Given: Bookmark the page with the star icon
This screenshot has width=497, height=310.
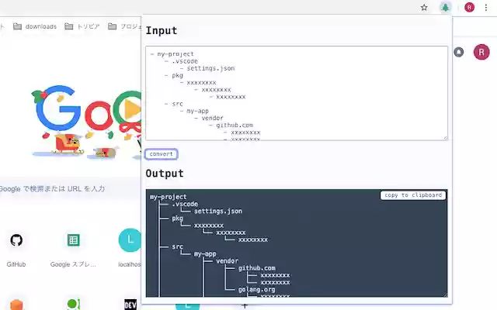Looking at the screenshot, I should [424, 8].
